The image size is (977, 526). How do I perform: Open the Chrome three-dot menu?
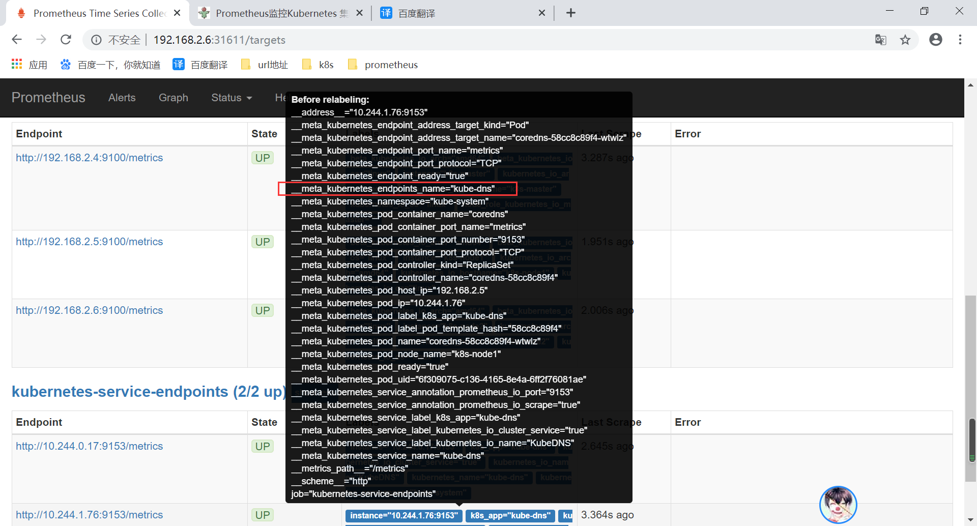[960, 40]
